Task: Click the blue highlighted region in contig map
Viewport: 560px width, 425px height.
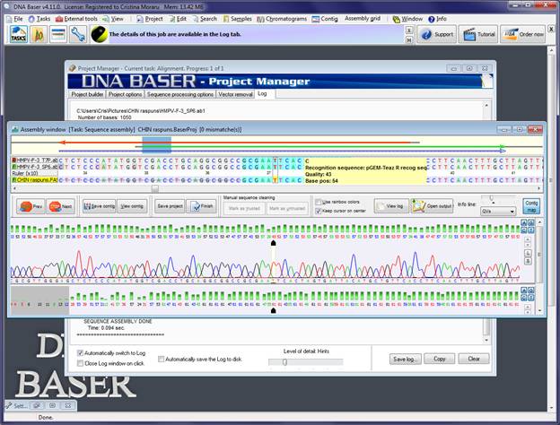Action: point(156,145)
